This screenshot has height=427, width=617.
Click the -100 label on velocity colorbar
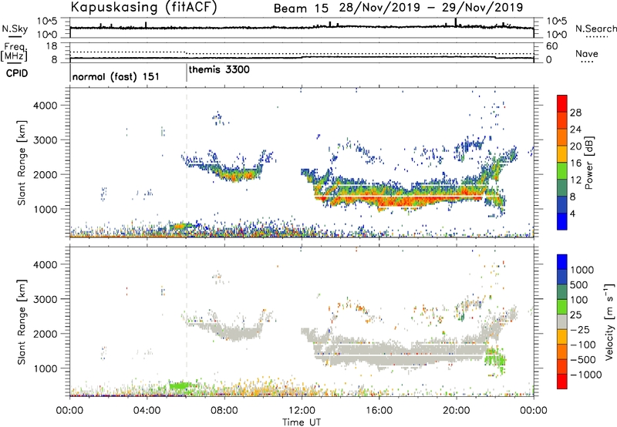point(583,345)
